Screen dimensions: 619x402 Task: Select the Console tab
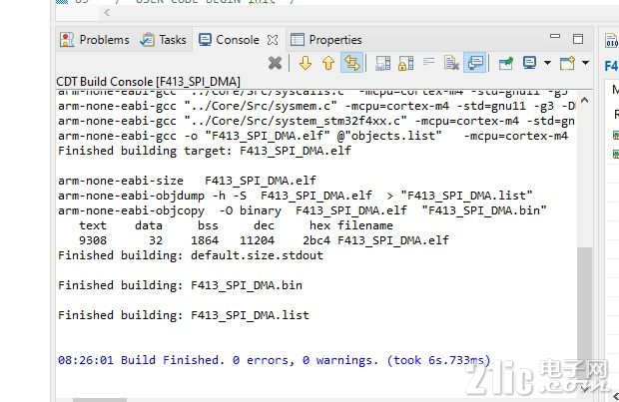click(229, 40)
